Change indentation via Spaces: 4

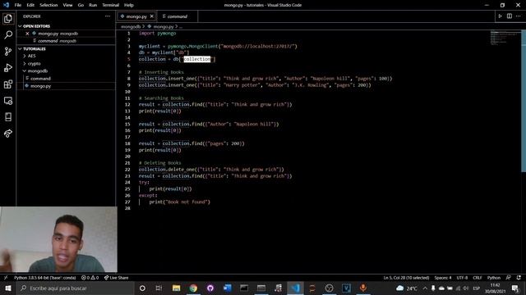point(443,278)
